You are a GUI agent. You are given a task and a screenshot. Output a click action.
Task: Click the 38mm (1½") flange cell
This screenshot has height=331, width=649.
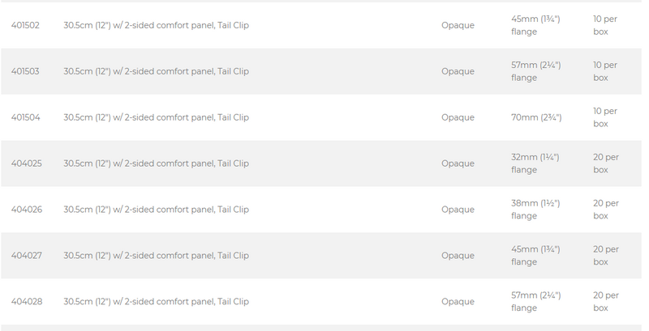(x=535, y=210)
